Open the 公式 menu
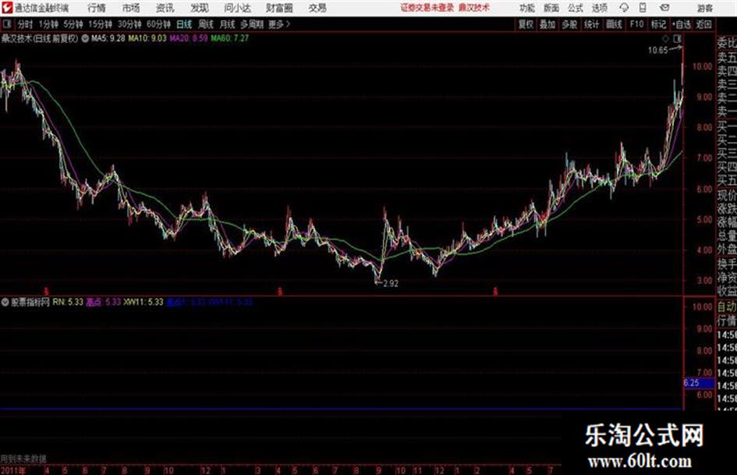Viewport: 737px width, 475px height. coord(576,8)
